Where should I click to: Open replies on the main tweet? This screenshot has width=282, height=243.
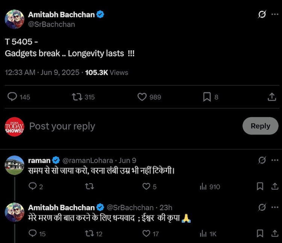[x=12, y=97]
